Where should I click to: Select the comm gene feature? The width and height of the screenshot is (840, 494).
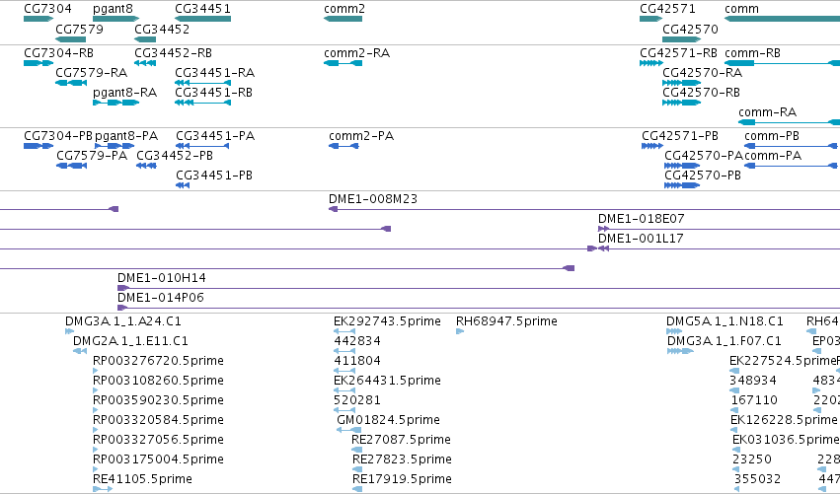pyautogui.click(x=782, y=19)
